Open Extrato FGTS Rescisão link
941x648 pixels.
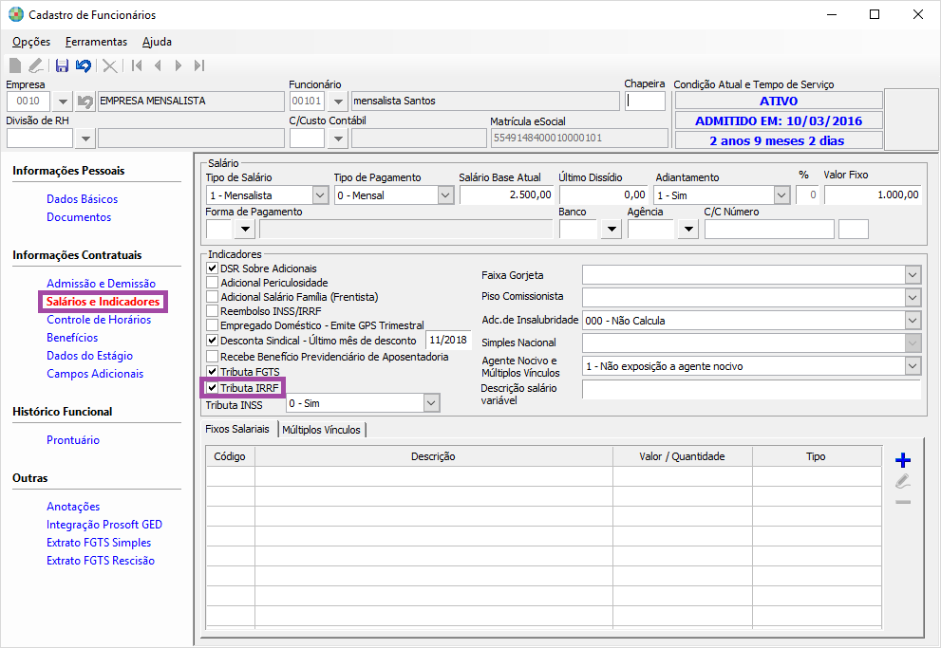click(x=101, y=561)
